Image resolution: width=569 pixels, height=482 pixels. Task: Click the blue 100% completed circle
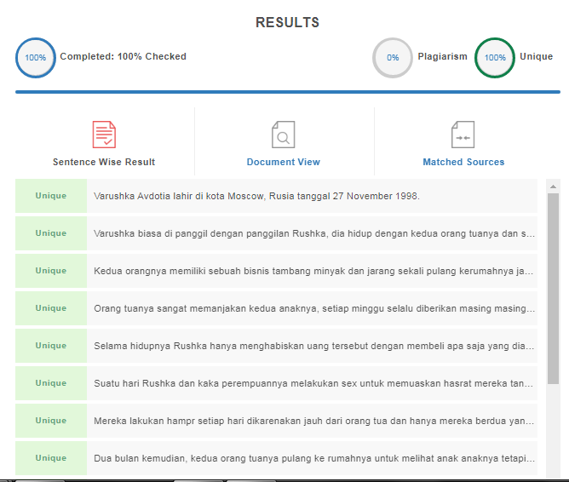point(36,58)
